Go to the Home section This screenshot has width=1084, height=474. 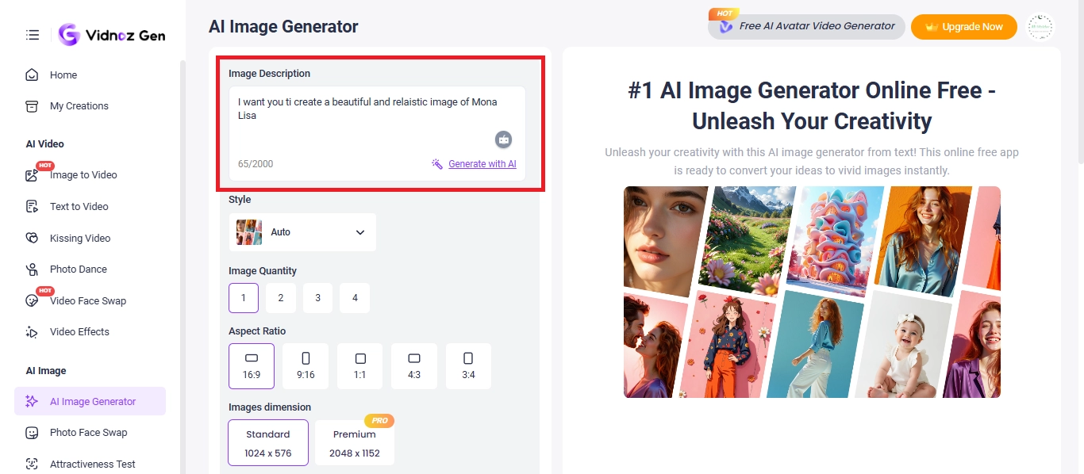pos(63,75)
